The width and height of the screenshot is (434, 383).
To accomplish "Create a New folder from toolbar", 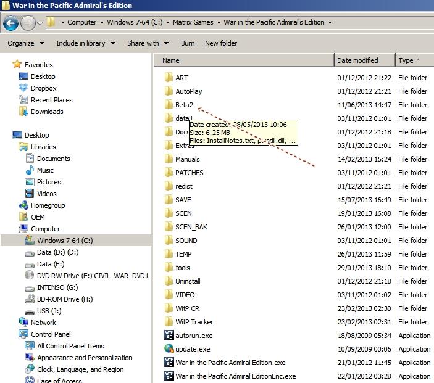I will point(221,43).
